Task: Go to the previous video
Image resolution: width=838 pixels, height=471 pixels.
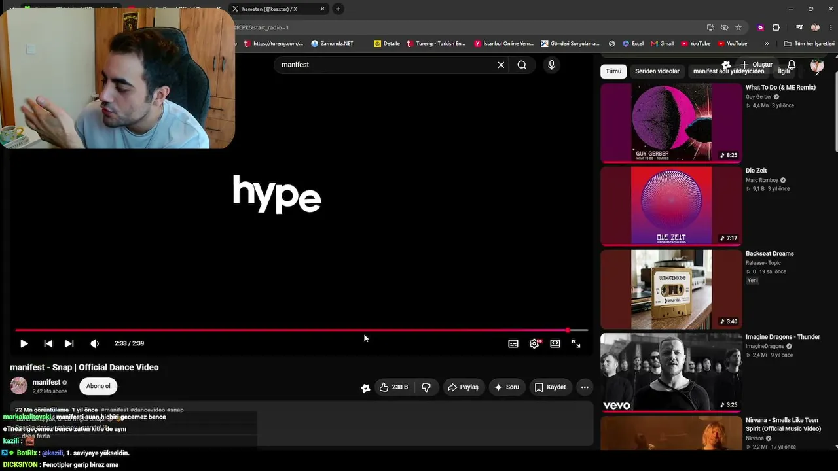Action: (x=48, y=343)
